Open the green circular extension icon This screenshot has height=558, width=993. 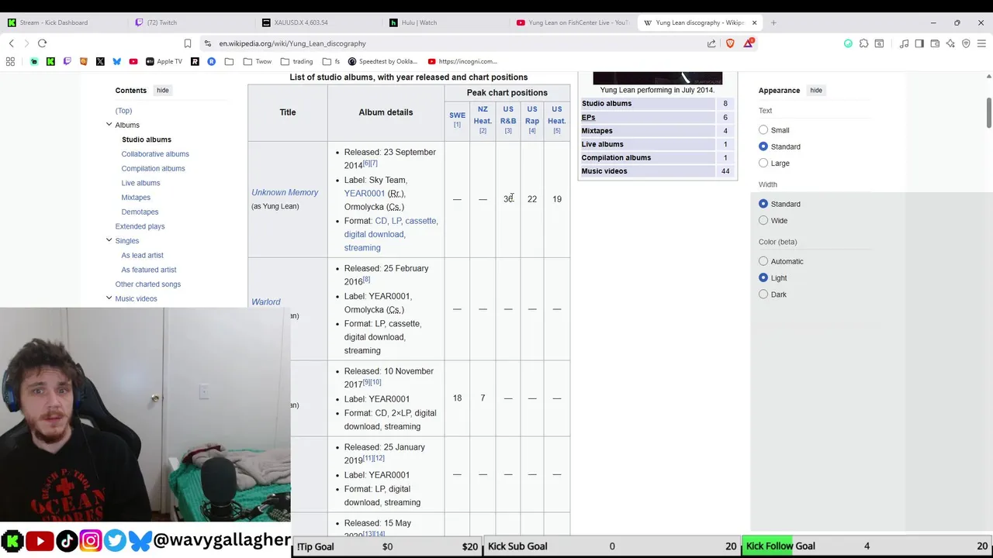coord(848,43)
